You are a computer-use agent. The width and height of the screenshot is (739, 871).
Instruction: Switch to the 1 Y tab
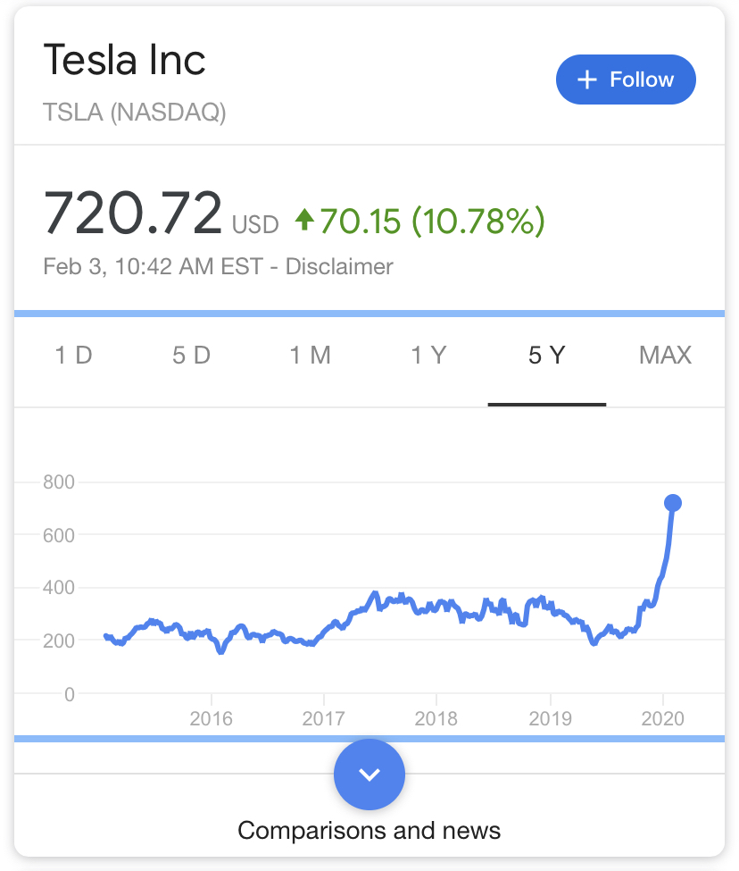[x=428, y=356]
